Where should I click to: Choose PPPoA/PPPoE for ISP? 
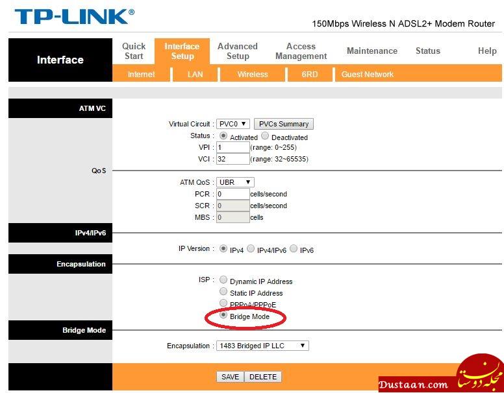pos(223,303)
